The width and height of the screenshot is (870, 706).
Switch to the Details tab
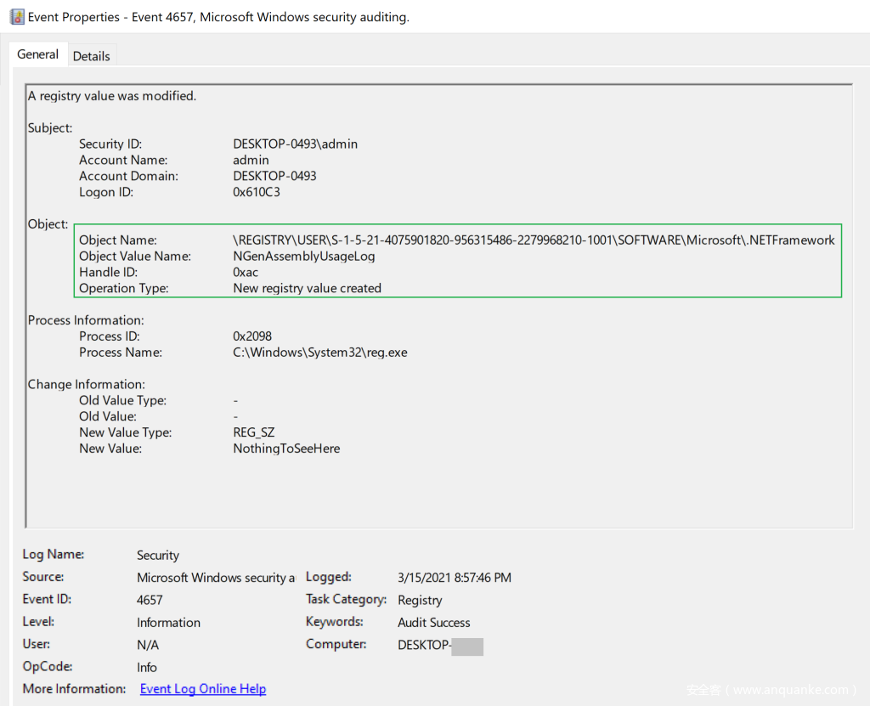click(x=91, y=56)
